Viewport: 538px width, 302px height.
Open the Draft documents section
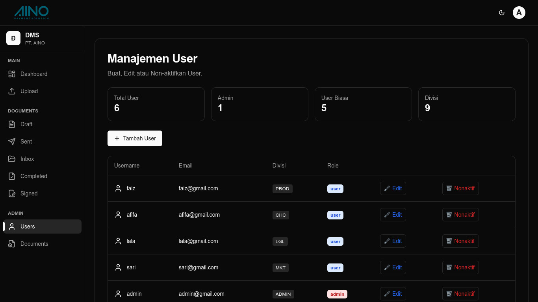click(12, 124)
